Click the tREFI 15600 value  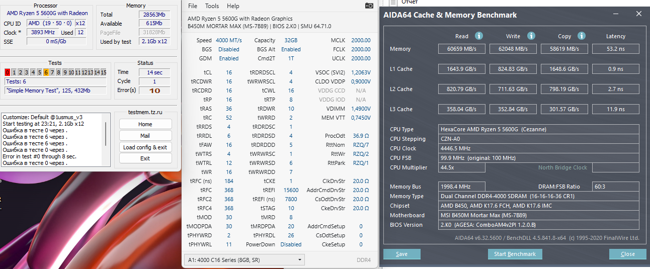(x=291, y=190)
